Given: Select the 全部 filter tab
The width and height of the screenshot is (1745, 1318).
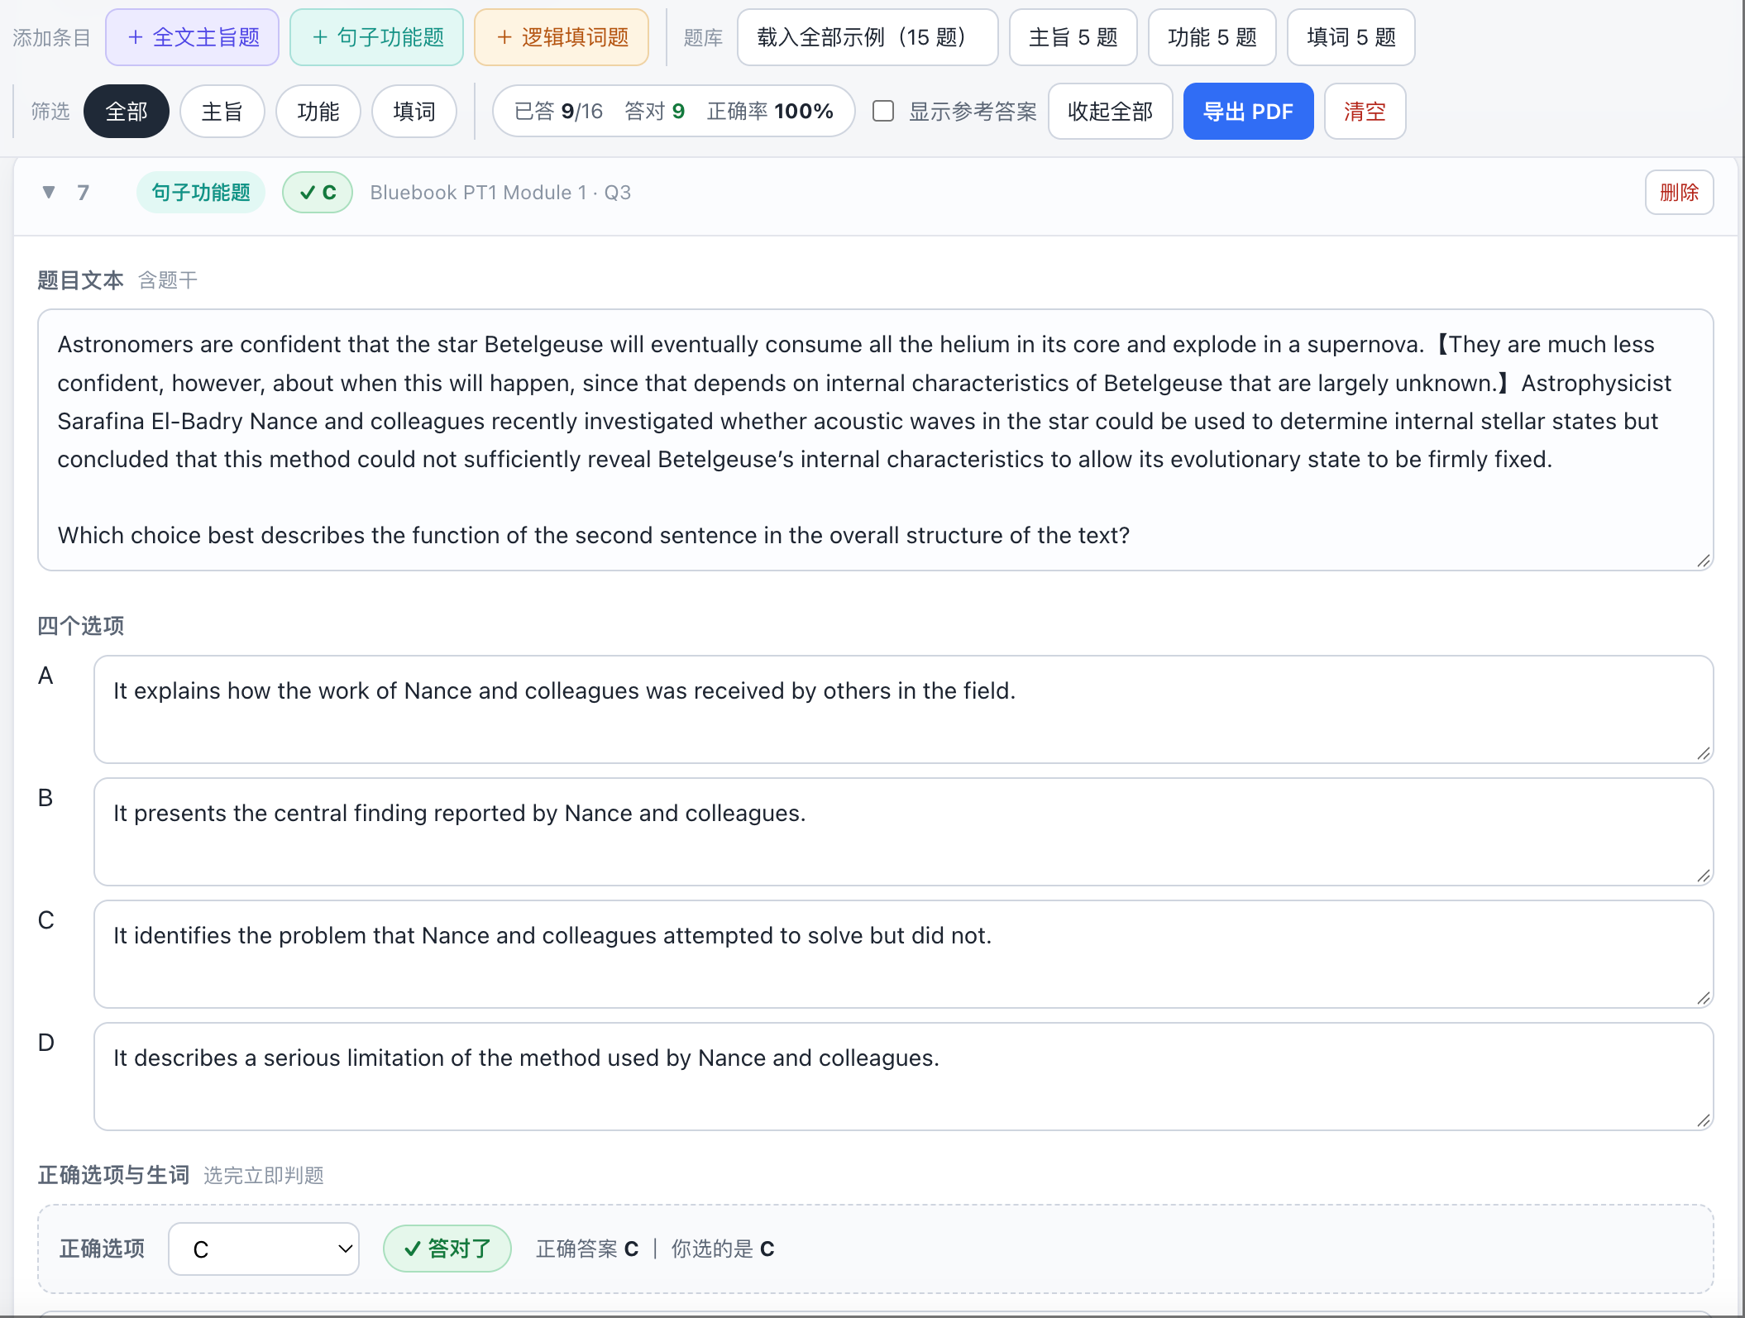Looking at the screenshot, I should 127,112.
